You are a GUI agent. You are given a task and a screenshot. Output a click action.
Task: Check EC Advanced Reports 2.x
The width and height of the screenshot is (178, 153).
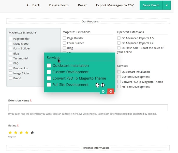tap(119, 43)
